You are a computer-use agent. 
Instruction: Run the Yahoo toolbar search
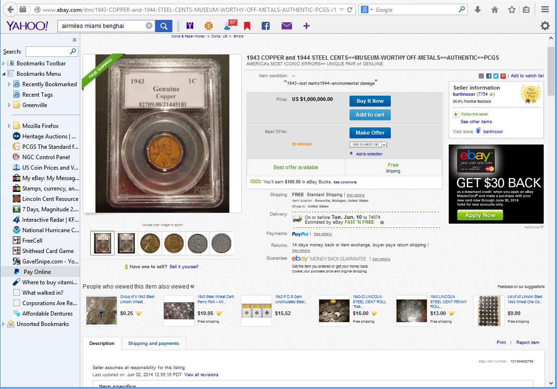click(164, 26)
